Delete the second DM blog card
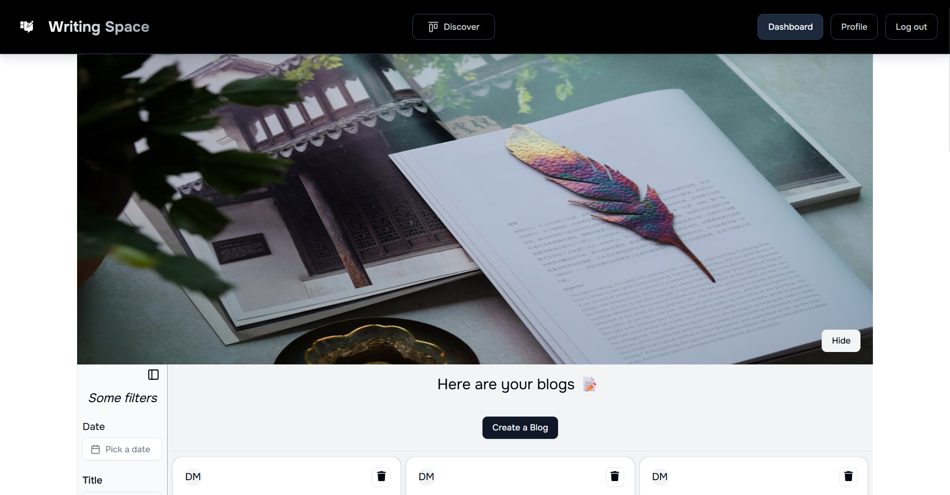Screen dimensions: 950x495 [615, 477]
